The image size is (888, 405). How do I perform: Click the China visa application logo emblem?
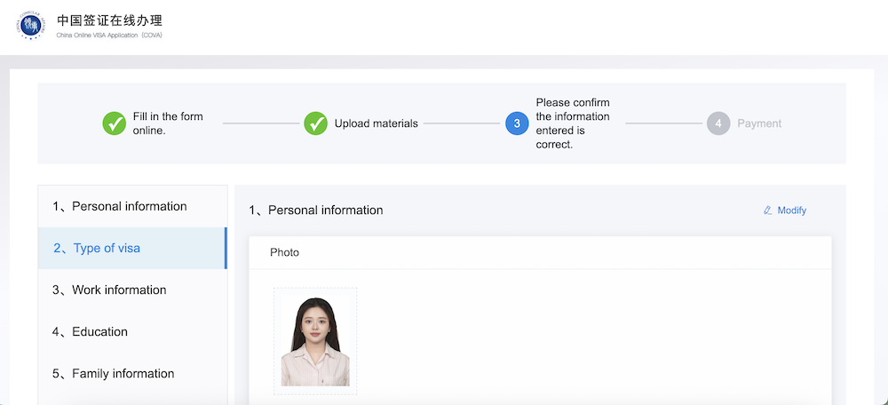click(31, 26)
